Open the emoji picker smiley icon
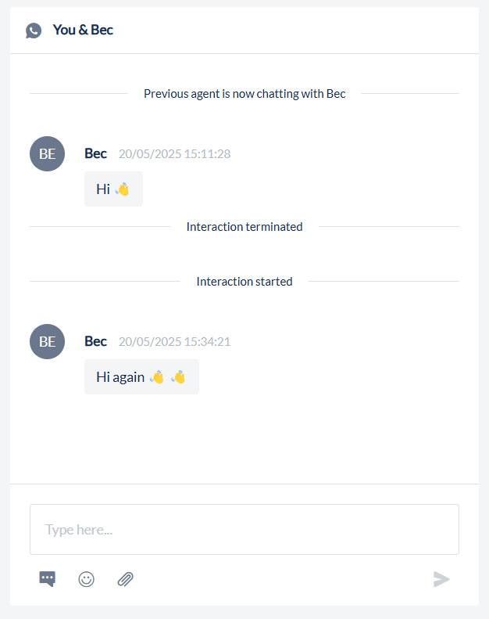The width and height of the screenshot is (489, 619). pos(87,579)
